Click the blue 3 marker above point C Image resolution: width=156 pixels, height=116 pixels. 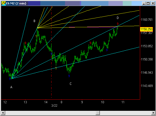tap(69, 76)
